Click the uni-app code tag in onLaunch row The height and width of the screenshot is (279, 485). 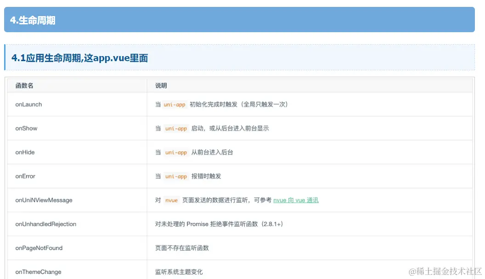coord(175,104)
